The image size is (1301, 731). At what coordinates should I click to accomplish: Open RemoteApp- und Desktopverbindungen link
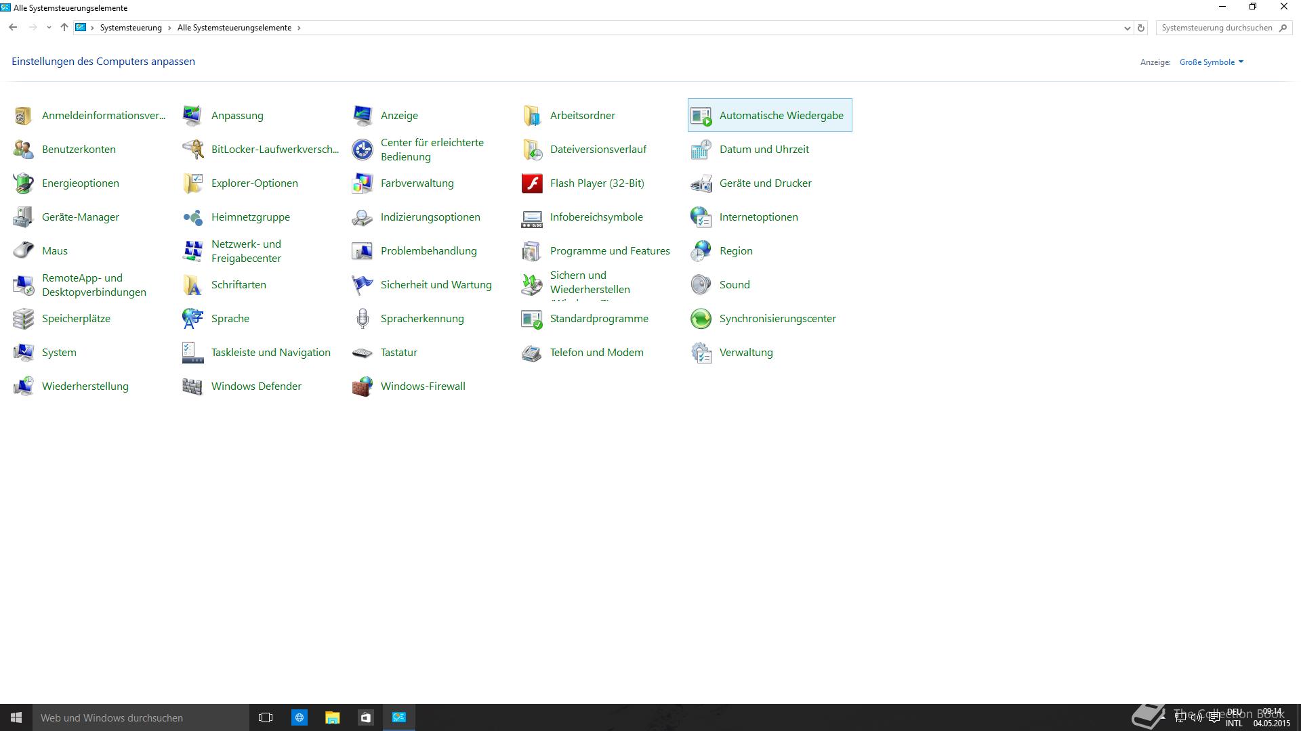click(x=94, y=285)
